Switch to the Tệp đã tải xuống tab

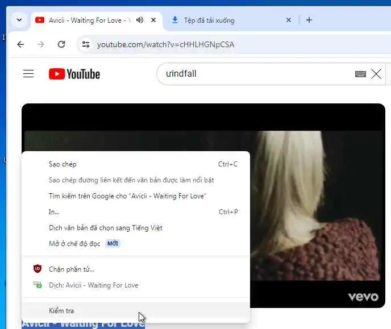pos(209,20)
